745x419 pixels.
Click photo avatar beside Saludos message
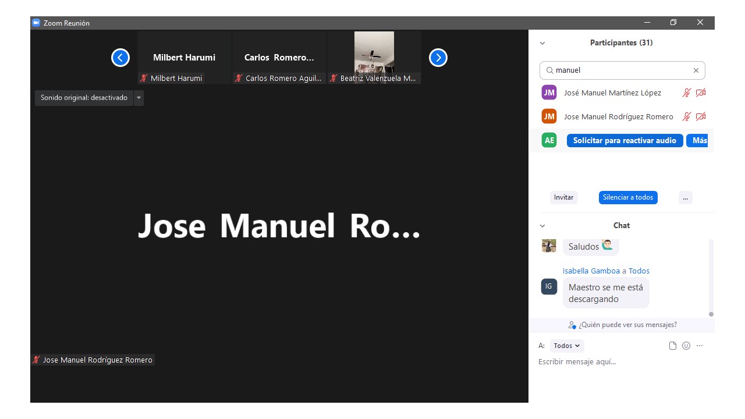point(549,246)
